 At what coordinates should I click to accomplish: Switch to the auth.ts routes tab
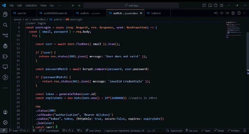[90, 13]
